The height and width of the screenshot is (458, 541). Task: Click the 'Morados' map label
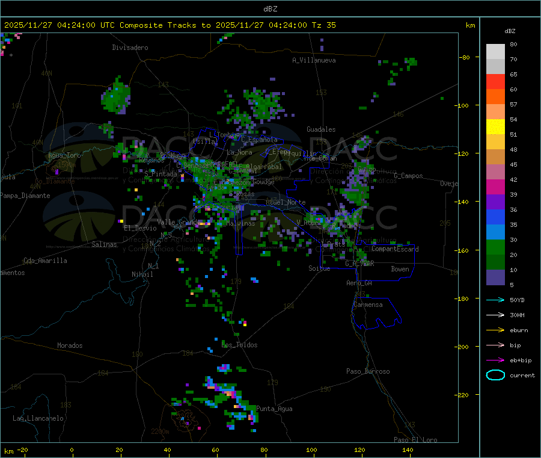[x=70, y=345]
